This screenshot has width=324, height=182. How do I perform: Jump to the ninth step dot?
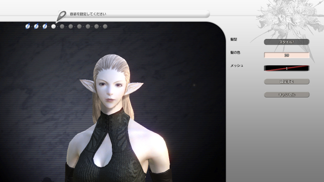pyautogui.click(x=97, y=26)
